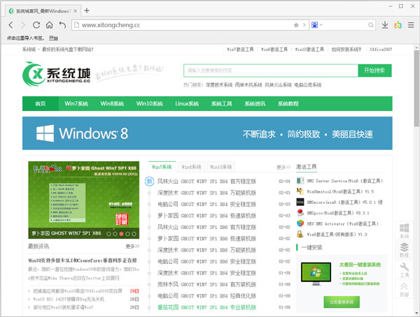Click the HEU KMS Activator cube icon
420x317 pixels.
tap(300, 223)
